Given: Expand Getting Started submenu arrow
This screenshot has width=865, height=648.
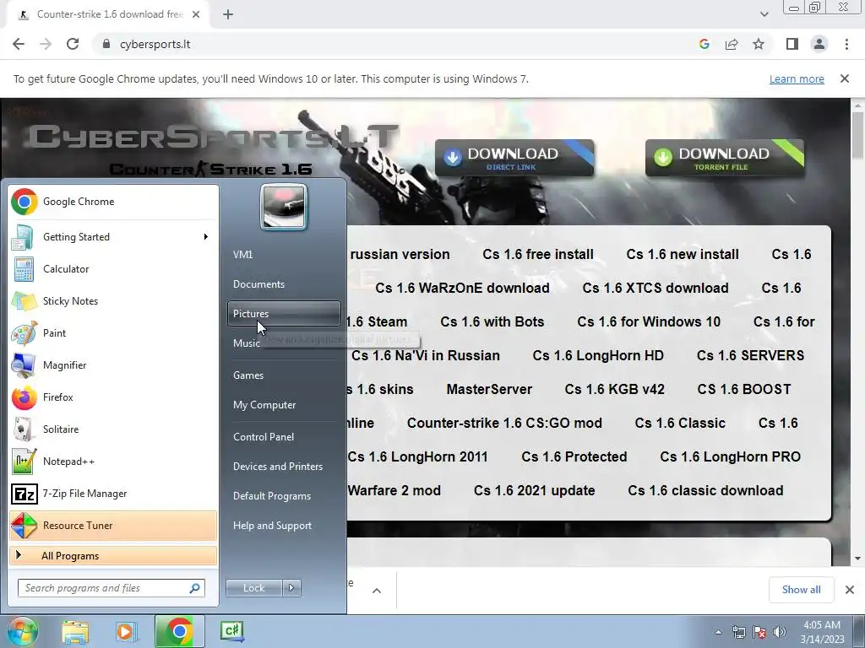Looking at the screenshot, I should click(x=206, y=237).
